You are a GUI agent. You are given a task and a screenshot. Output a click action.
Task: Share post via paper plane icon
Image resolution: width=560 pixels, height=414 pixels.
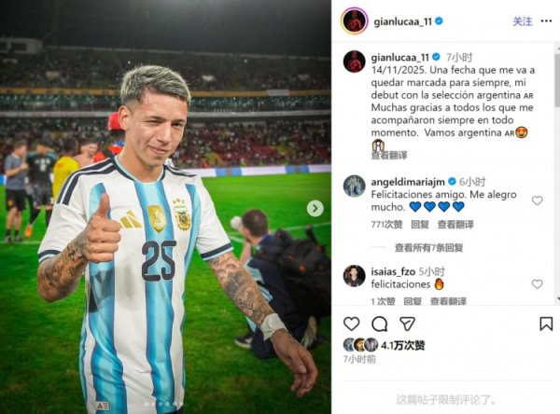click(407, 324)
